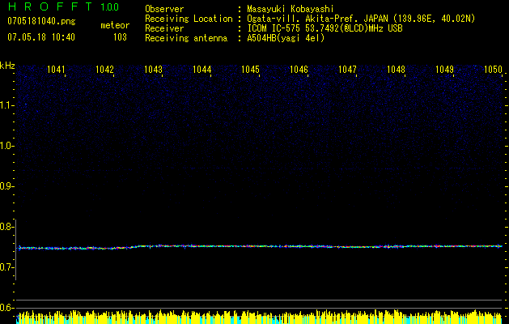Click the 1047 time axis marker
This screenshot has height=324, width=509.
pos(347,69)
